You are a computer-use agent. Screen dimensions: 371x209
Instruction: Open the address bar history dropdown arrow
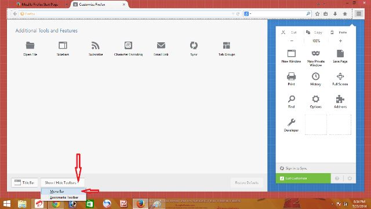233,14
